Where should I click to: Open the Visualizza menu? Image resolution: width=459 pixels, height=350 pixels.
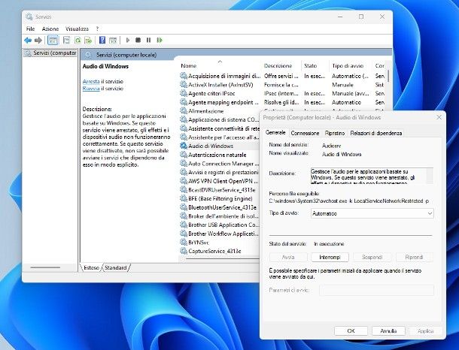(77, 29)
